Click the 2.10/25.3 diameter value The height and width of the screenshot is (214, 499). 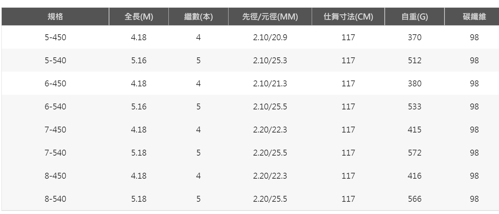[x=270, y=60]
